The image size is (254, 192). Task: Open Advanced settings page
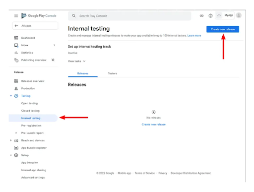(33, 178)
